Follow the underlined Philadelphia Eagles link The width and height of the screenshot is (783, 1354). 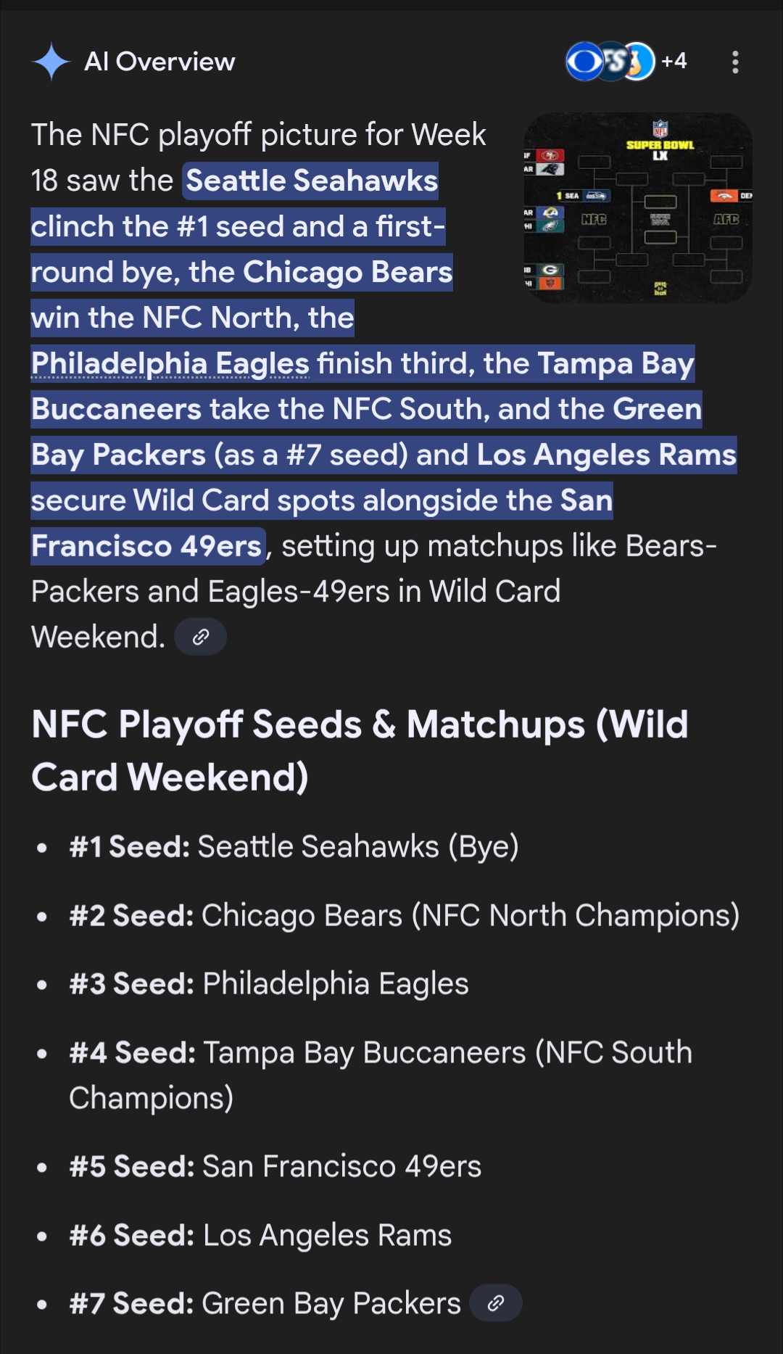(x=170, y=363)
